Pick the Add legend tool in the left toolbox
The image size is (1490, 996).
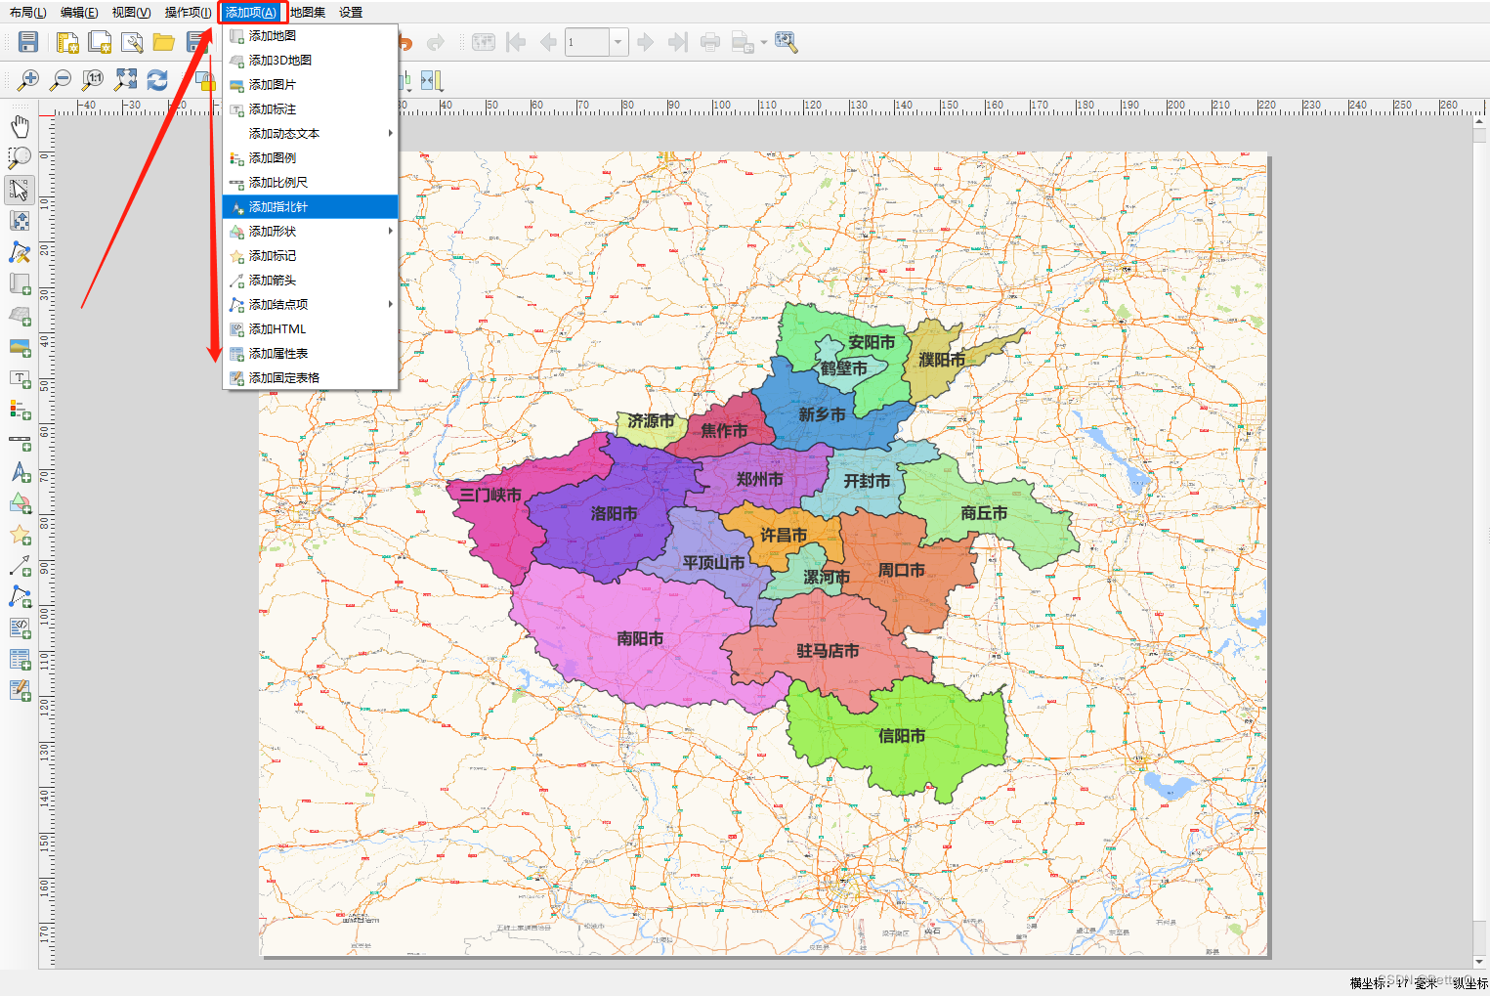tap(20, 410)
